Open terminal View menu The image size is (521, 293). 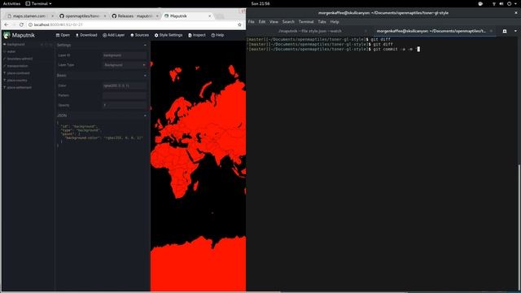(274, 22)
